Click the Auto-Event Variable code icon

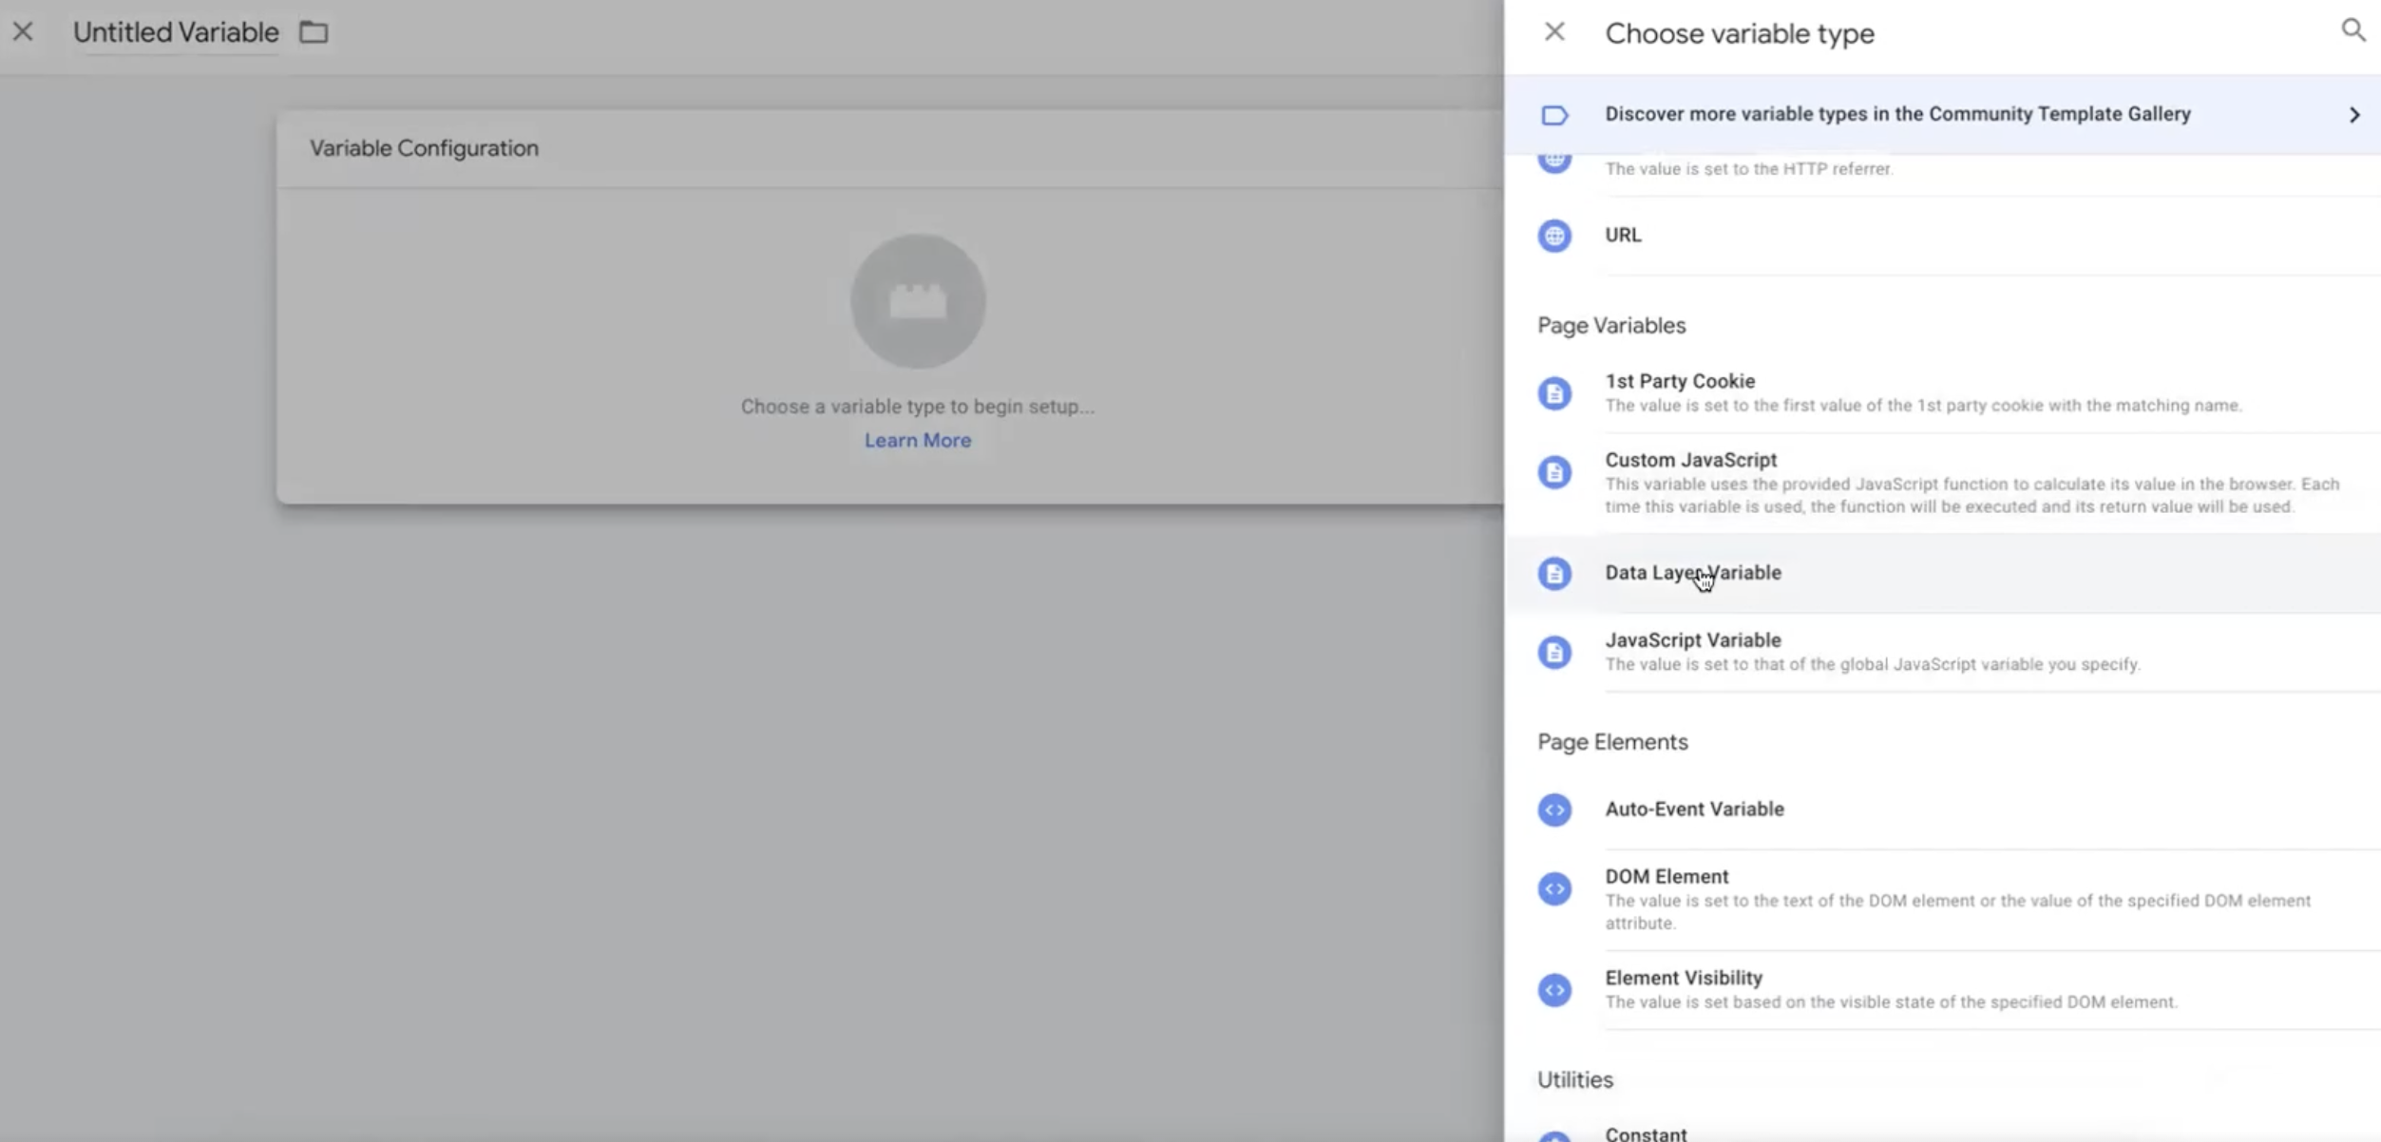(1554, 809)
